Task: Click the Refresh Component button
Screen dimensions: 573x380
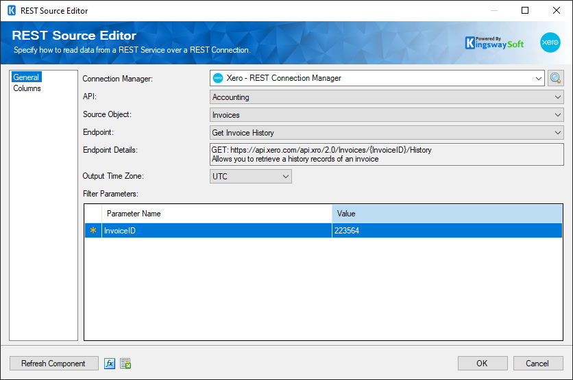Action: [x=53, y=363]
